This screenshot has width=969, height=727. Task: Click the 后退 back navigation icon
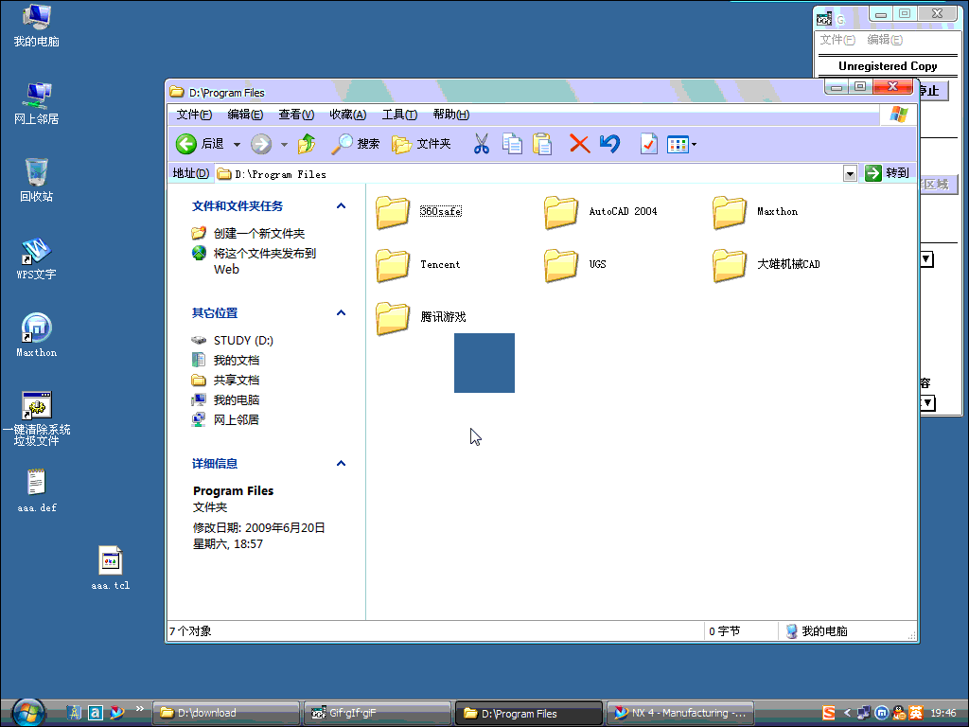(185, 144)
